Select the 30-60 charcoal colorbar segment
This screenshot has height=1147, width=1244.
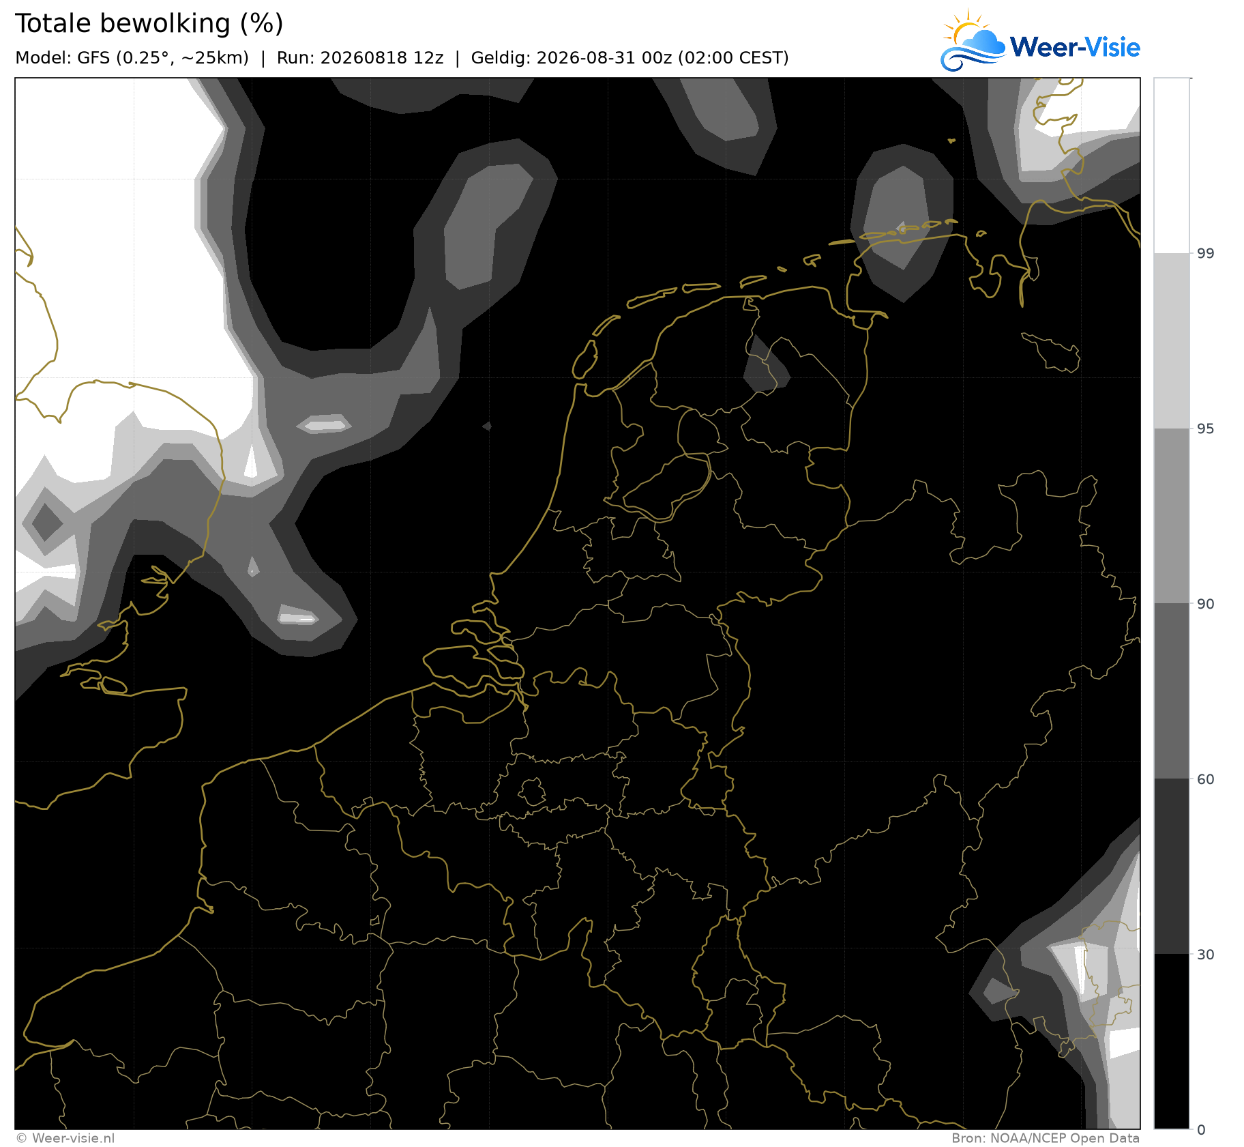tap(1172, 867)
